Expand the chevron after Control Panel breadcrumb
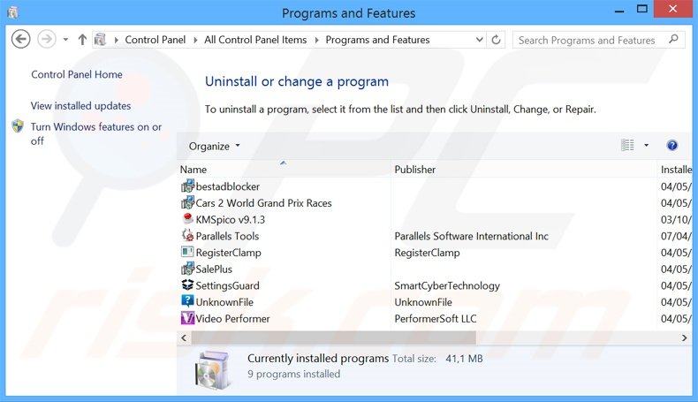 [x=195, y=40]
